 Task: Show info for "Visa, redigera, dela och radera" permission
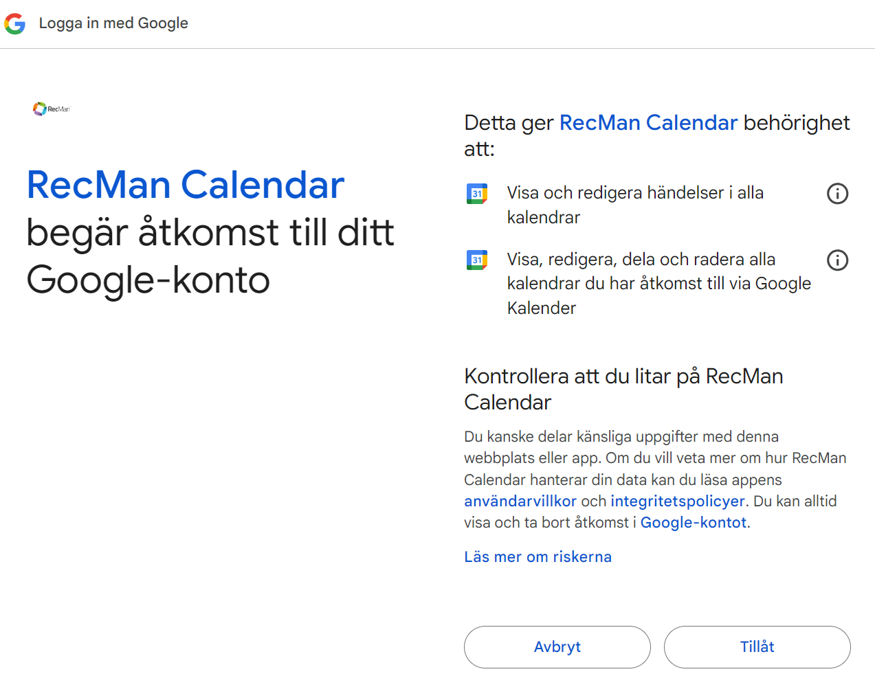(837, 260)
